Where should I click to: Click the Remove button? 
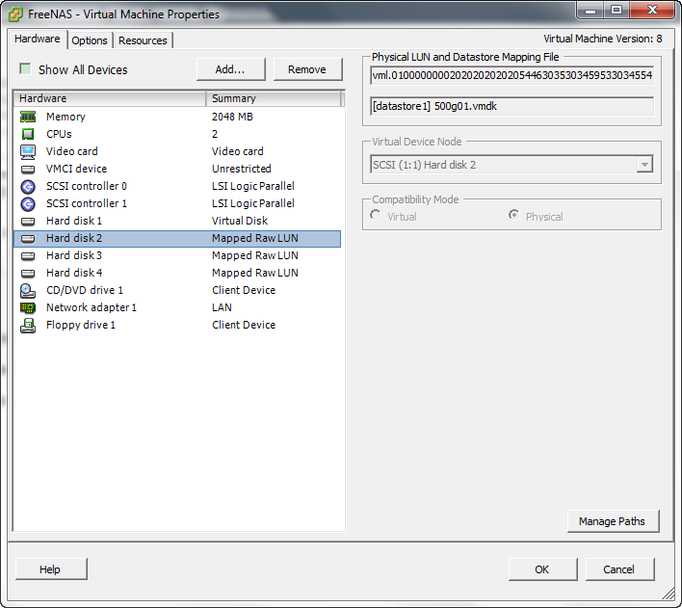coord(307,69)
